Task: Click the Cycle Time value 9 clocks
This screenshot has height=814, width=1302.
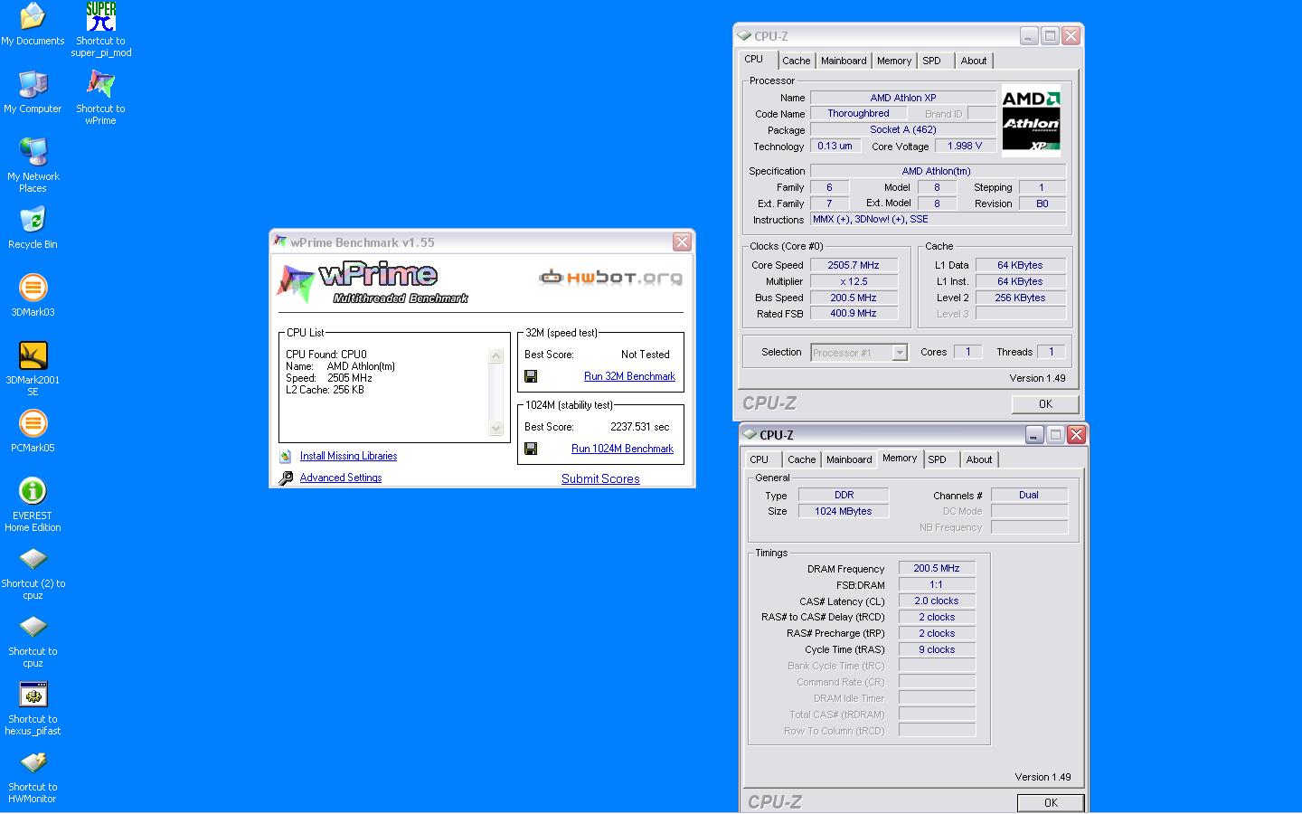Action: (x=937, y=649)
